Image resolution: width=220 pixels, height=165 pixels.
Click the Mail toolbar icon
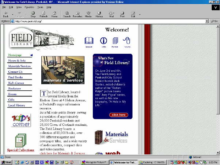(x=111, y=15)
